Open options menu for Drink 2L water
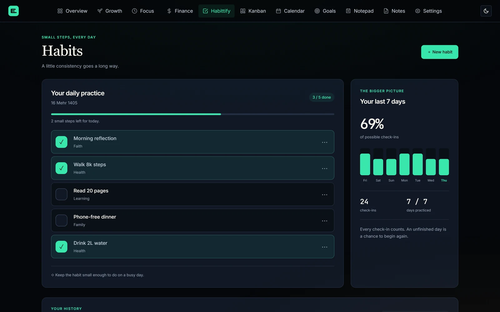The width and height of the screenshot is (500, 312). coord(325,247)
